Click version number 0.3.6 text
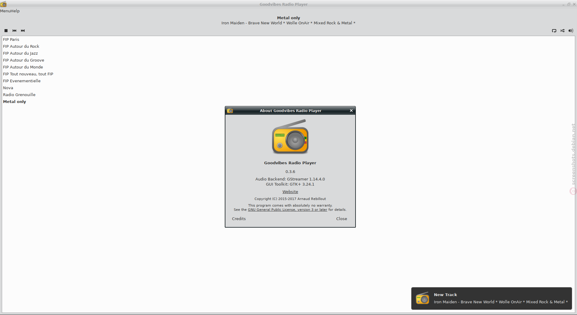Image resolution: width=577 pixels, height=315 pixels. pyautogui.click(x=290, y=171)
